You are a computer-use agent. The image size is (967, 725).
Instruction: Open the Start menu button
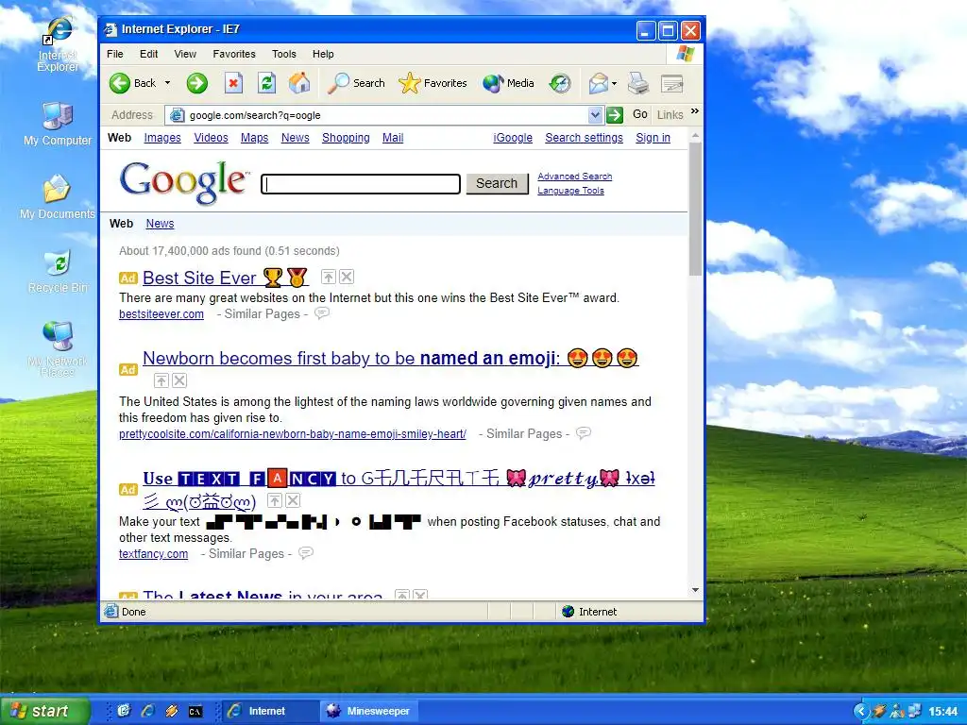click(44, 711)
